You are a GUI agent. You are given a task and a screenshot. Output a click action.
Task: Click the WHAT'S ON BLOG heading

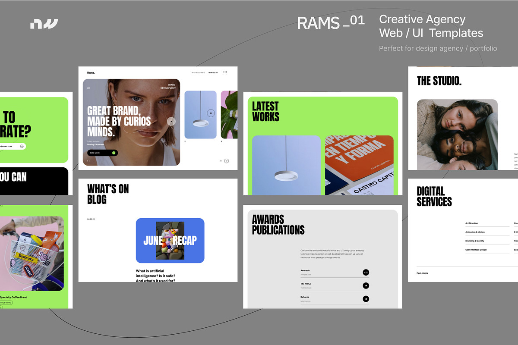108,194
